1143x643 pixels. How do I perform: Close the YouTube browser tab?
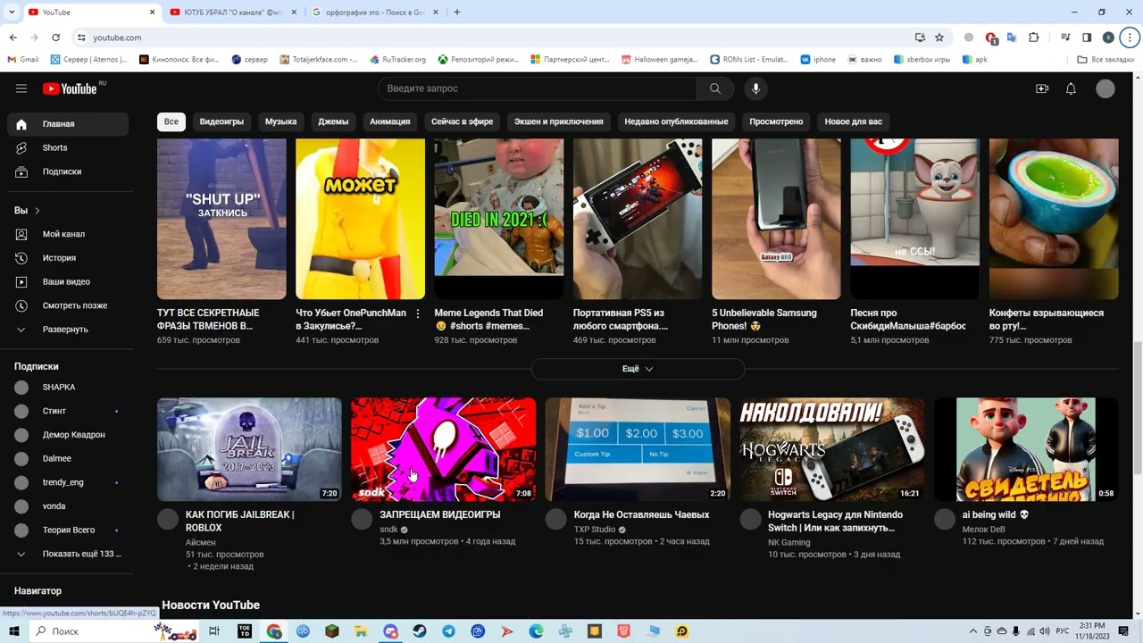pos(152,13)
